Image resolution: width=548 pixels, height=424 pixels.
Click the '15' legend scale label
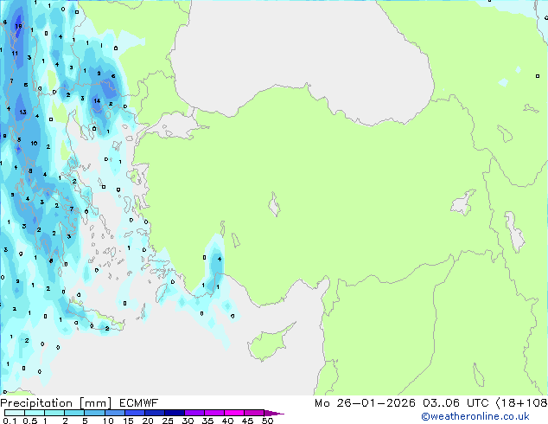128,421
